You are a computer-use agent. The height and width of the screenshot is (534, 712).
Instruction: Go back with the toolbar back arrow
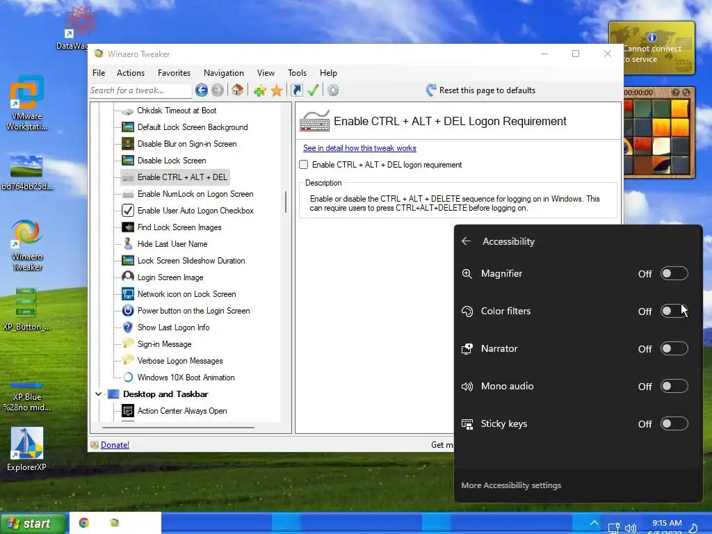(202, 90)
